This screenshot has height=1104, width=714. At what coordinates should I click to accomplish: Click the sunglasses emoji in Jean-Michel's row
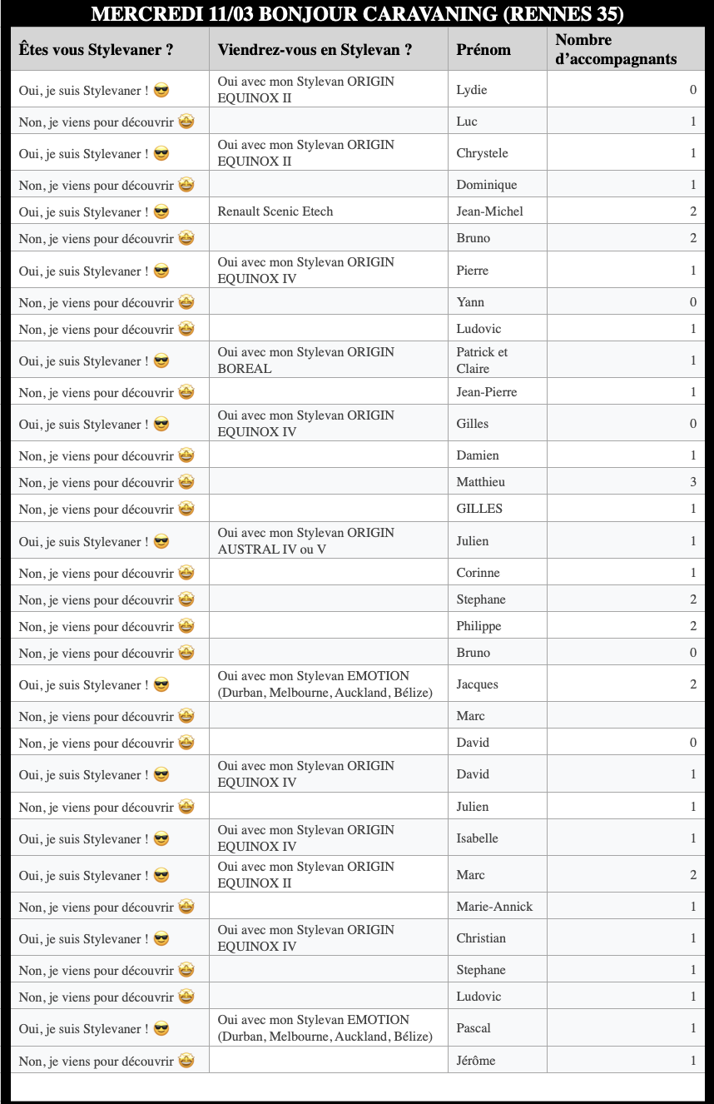point(161,211)
